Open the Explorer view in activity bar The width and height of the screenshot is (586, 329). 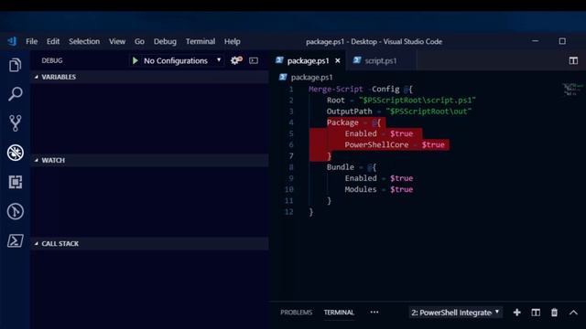pyautogui.click(x=15, y=65)
